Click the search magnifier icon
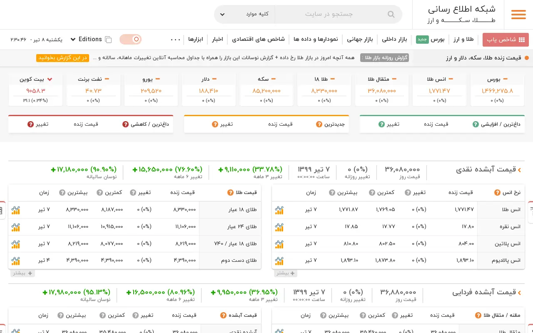The width and height of the screenshot is (533, 333). tap(391, 14)
